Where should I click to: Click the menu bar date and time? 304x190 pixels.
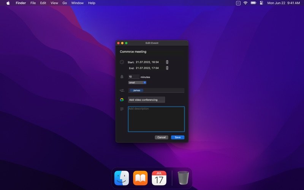click(x=283, y=3)
